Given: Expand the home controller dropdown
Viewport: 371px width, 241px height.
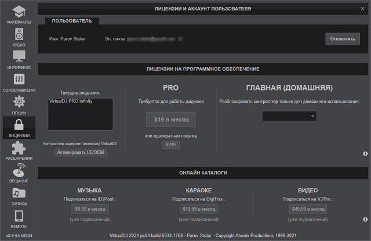Looking at the screenshot, I should [x=289, y=116].
